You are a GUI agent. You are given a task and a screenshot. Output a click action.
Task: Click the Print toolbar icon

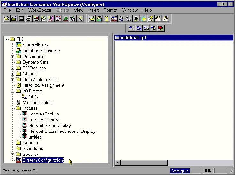click(x=29, y=19)
